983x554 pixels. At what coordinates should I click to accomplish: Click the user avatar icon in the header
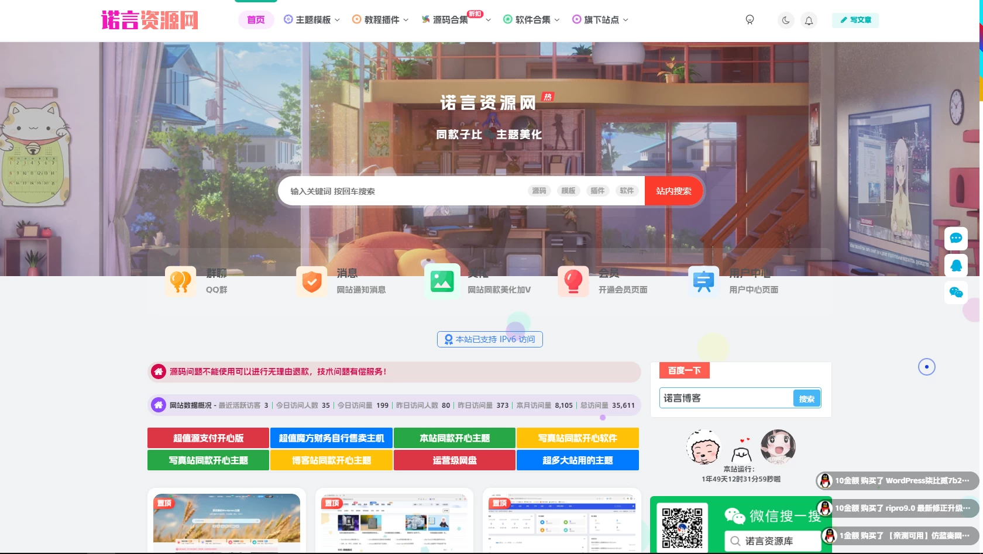point(750,20)
